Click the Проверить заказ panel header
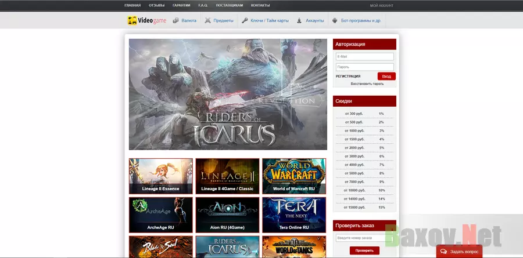Image resolution: width=523 pixels, height=258 pixels. pyautogui.click(x=364, y=226)
